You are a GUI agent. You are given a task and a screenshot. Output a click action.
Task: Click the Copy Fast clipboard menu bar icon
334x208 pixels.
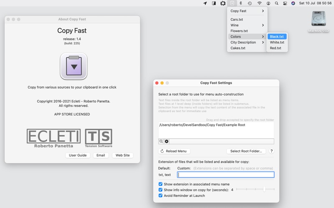pyautogui.click(x=232, y=3)
